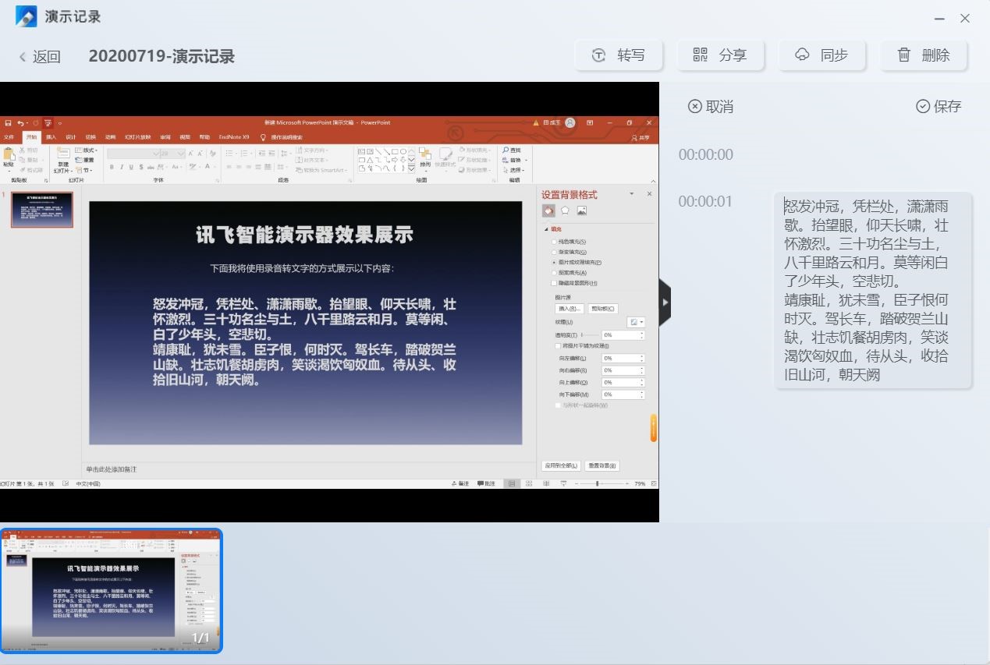990x665 pixels.
Task: Click the 转写 button label
Action: click(630, 55)
